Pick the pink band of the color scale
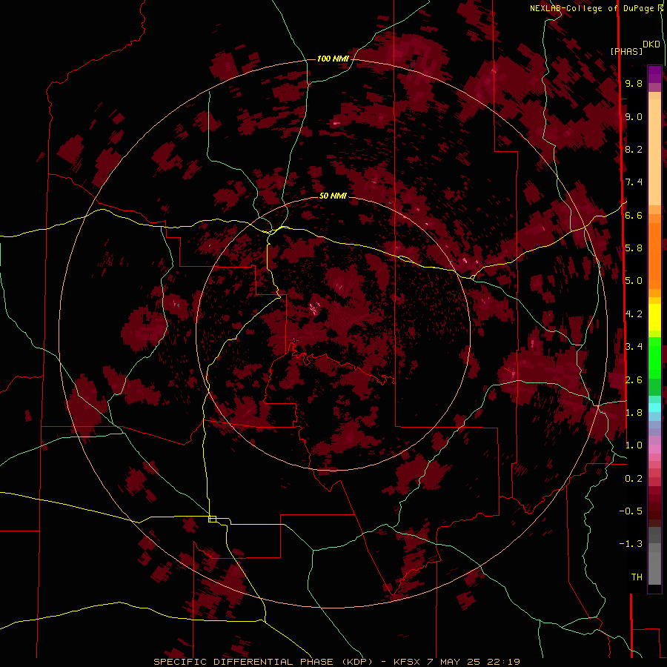 (x=654, y=449)
